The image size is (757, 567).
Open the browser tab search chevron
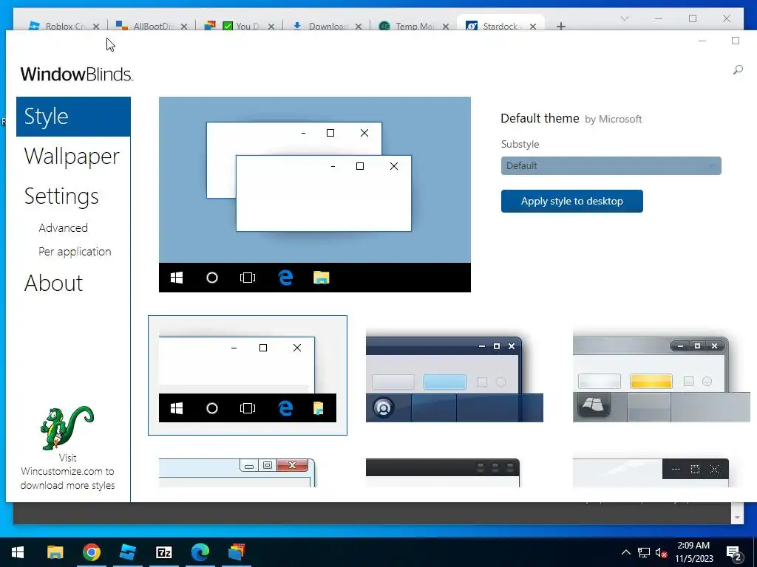click(624, 18)
